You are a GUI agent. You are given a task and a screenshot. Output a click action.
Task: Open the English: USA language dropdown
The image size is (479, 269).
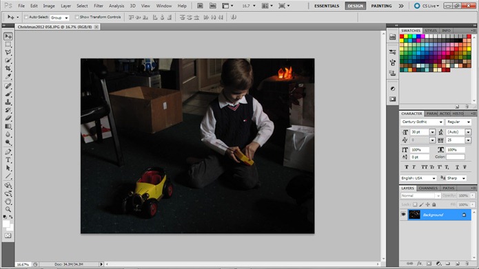click(x=418, y=178)
